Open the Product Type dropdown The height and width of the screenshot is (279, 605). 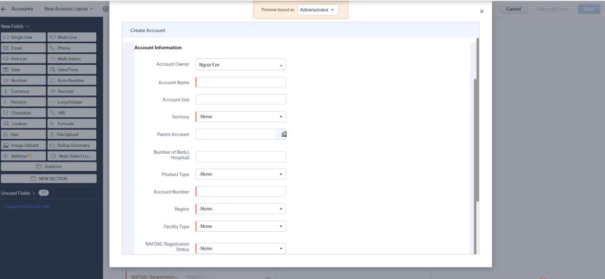coord(240,174)
